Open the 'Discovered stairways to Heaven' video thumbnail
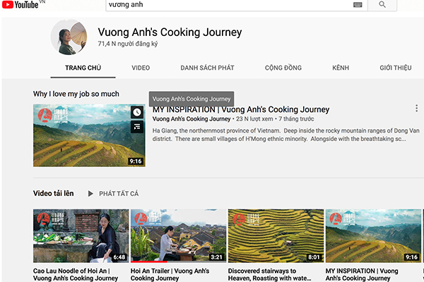The height and width of the screenshot is (282, 424). [x=276, y=235]
